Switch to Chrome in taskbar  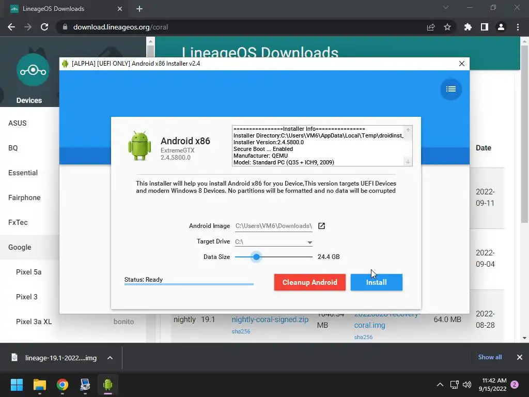point(63,385)
